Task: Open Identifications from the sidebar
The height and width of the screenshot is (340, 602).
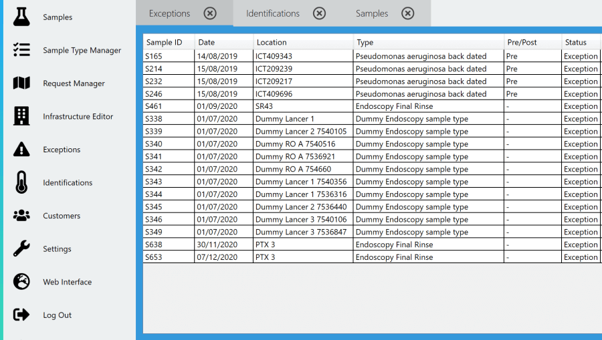Action: point(68,182)
